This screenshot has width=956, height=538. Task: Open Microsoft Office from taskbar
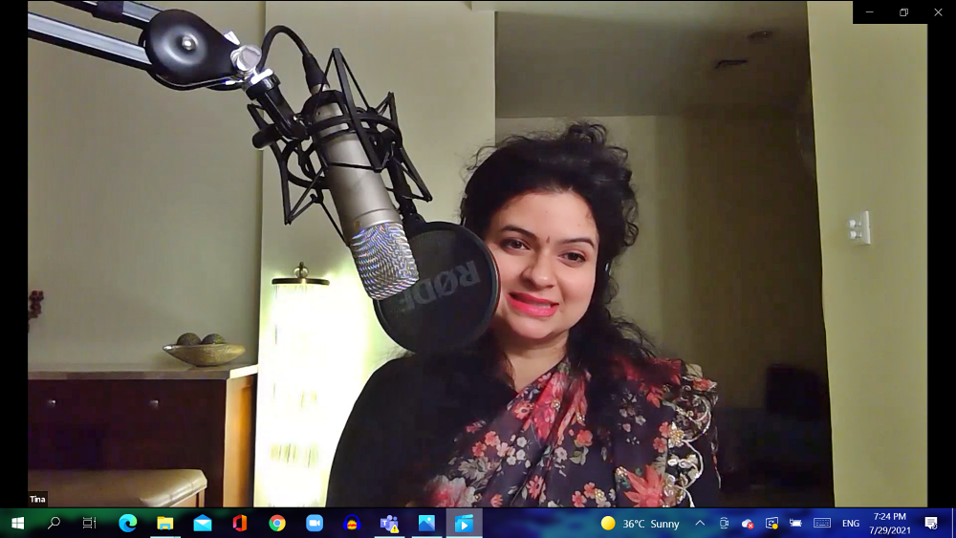coord(239,523)
